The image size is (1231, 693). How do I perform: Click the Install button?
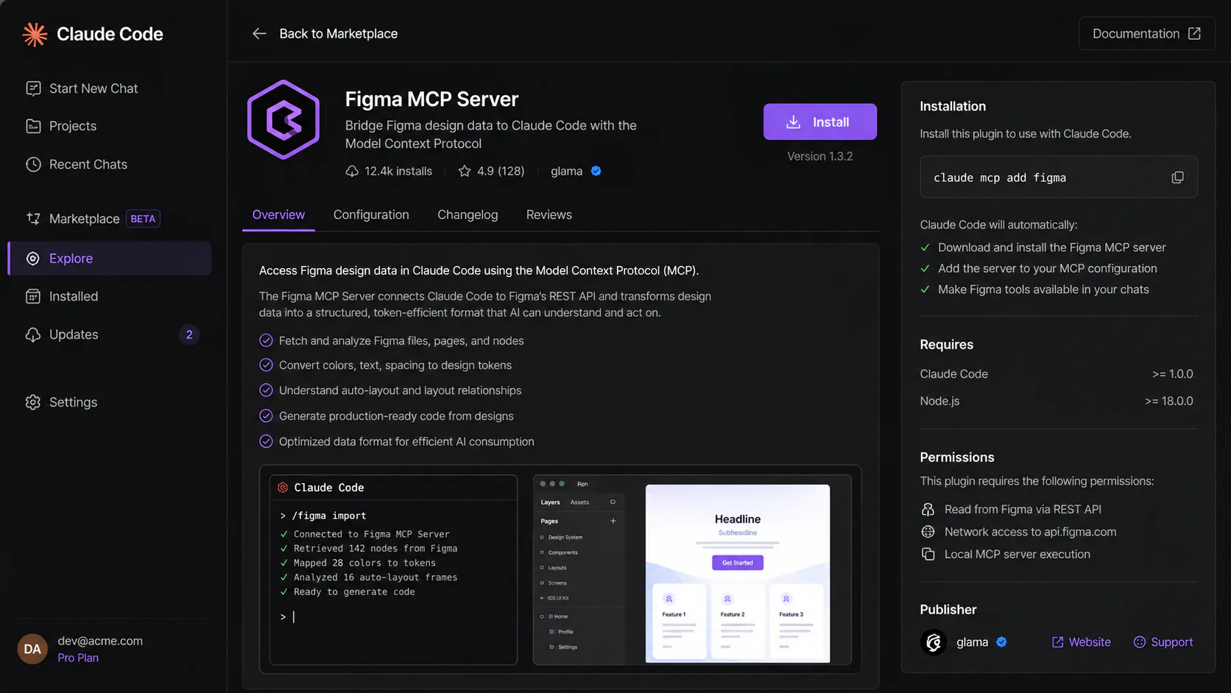tap(819, 122)
